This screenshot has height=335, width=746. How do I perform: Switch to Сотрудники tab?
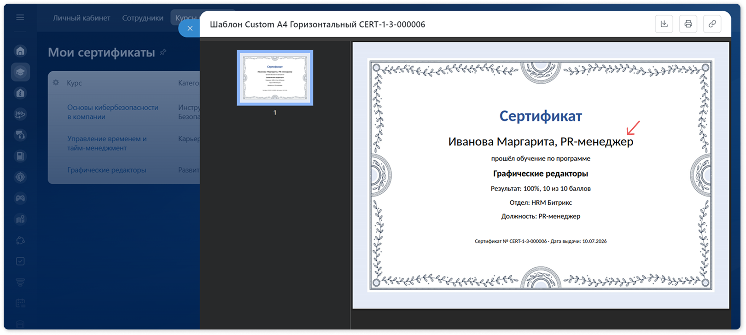(x=143, y=18)
